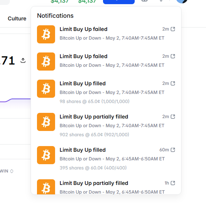Open external link for 902 shares partial fill

pyautogui.click(x=173, y=117)
